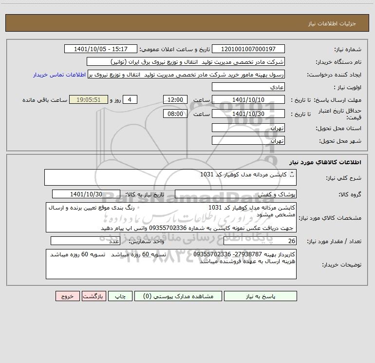Click the buyer organization name field
Screen dimensions: 375x363
click(186, 62)
